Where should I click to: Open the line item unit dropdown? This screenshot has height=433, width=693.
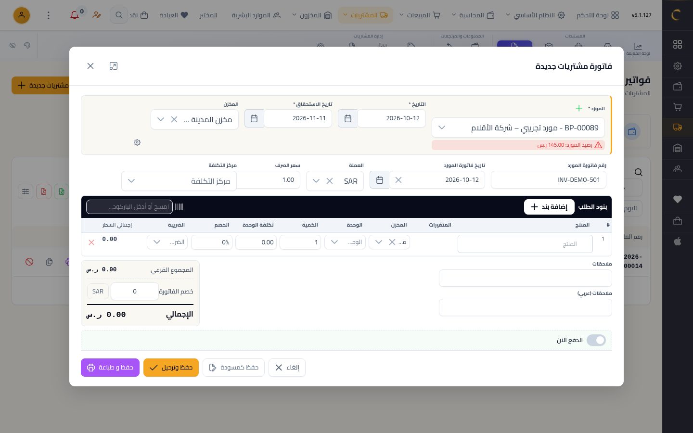(x=345, y=242)
